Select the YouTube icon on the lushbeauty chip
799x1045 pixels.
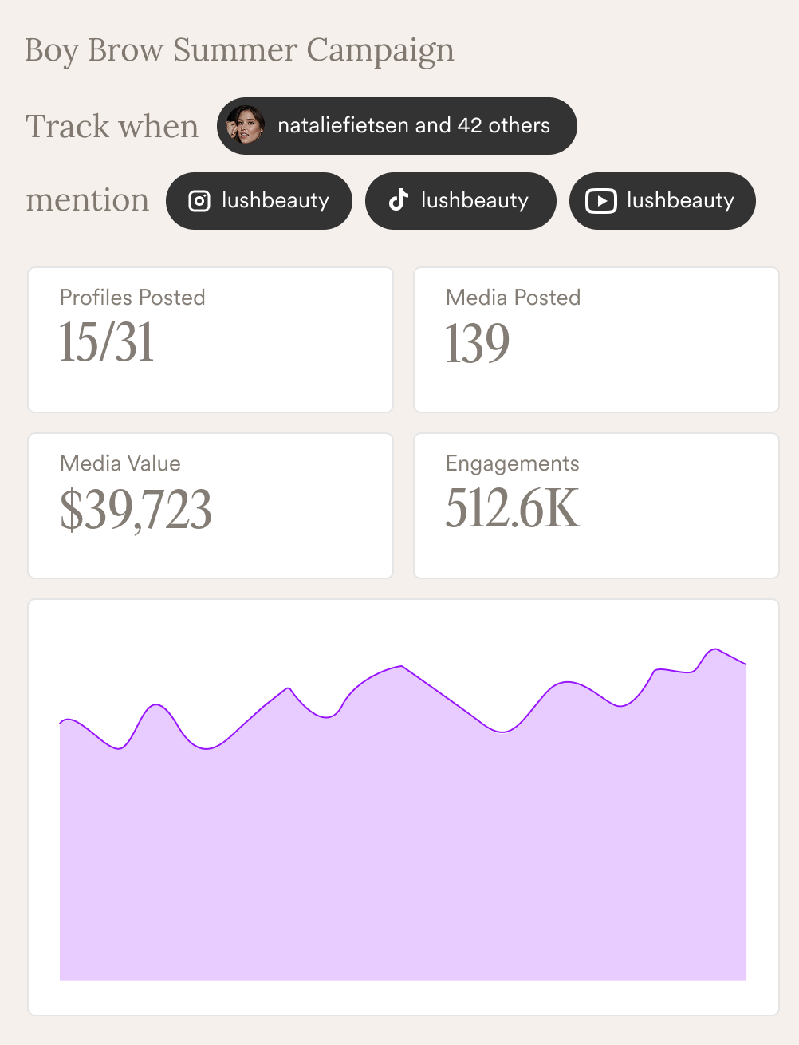(x=602, y=201)
